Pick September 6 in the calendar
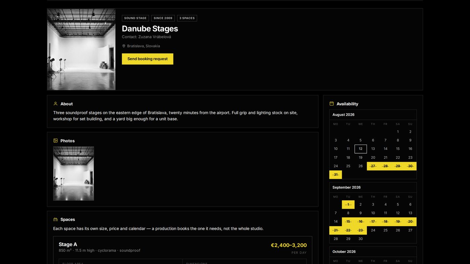 (x=410, y=205)
